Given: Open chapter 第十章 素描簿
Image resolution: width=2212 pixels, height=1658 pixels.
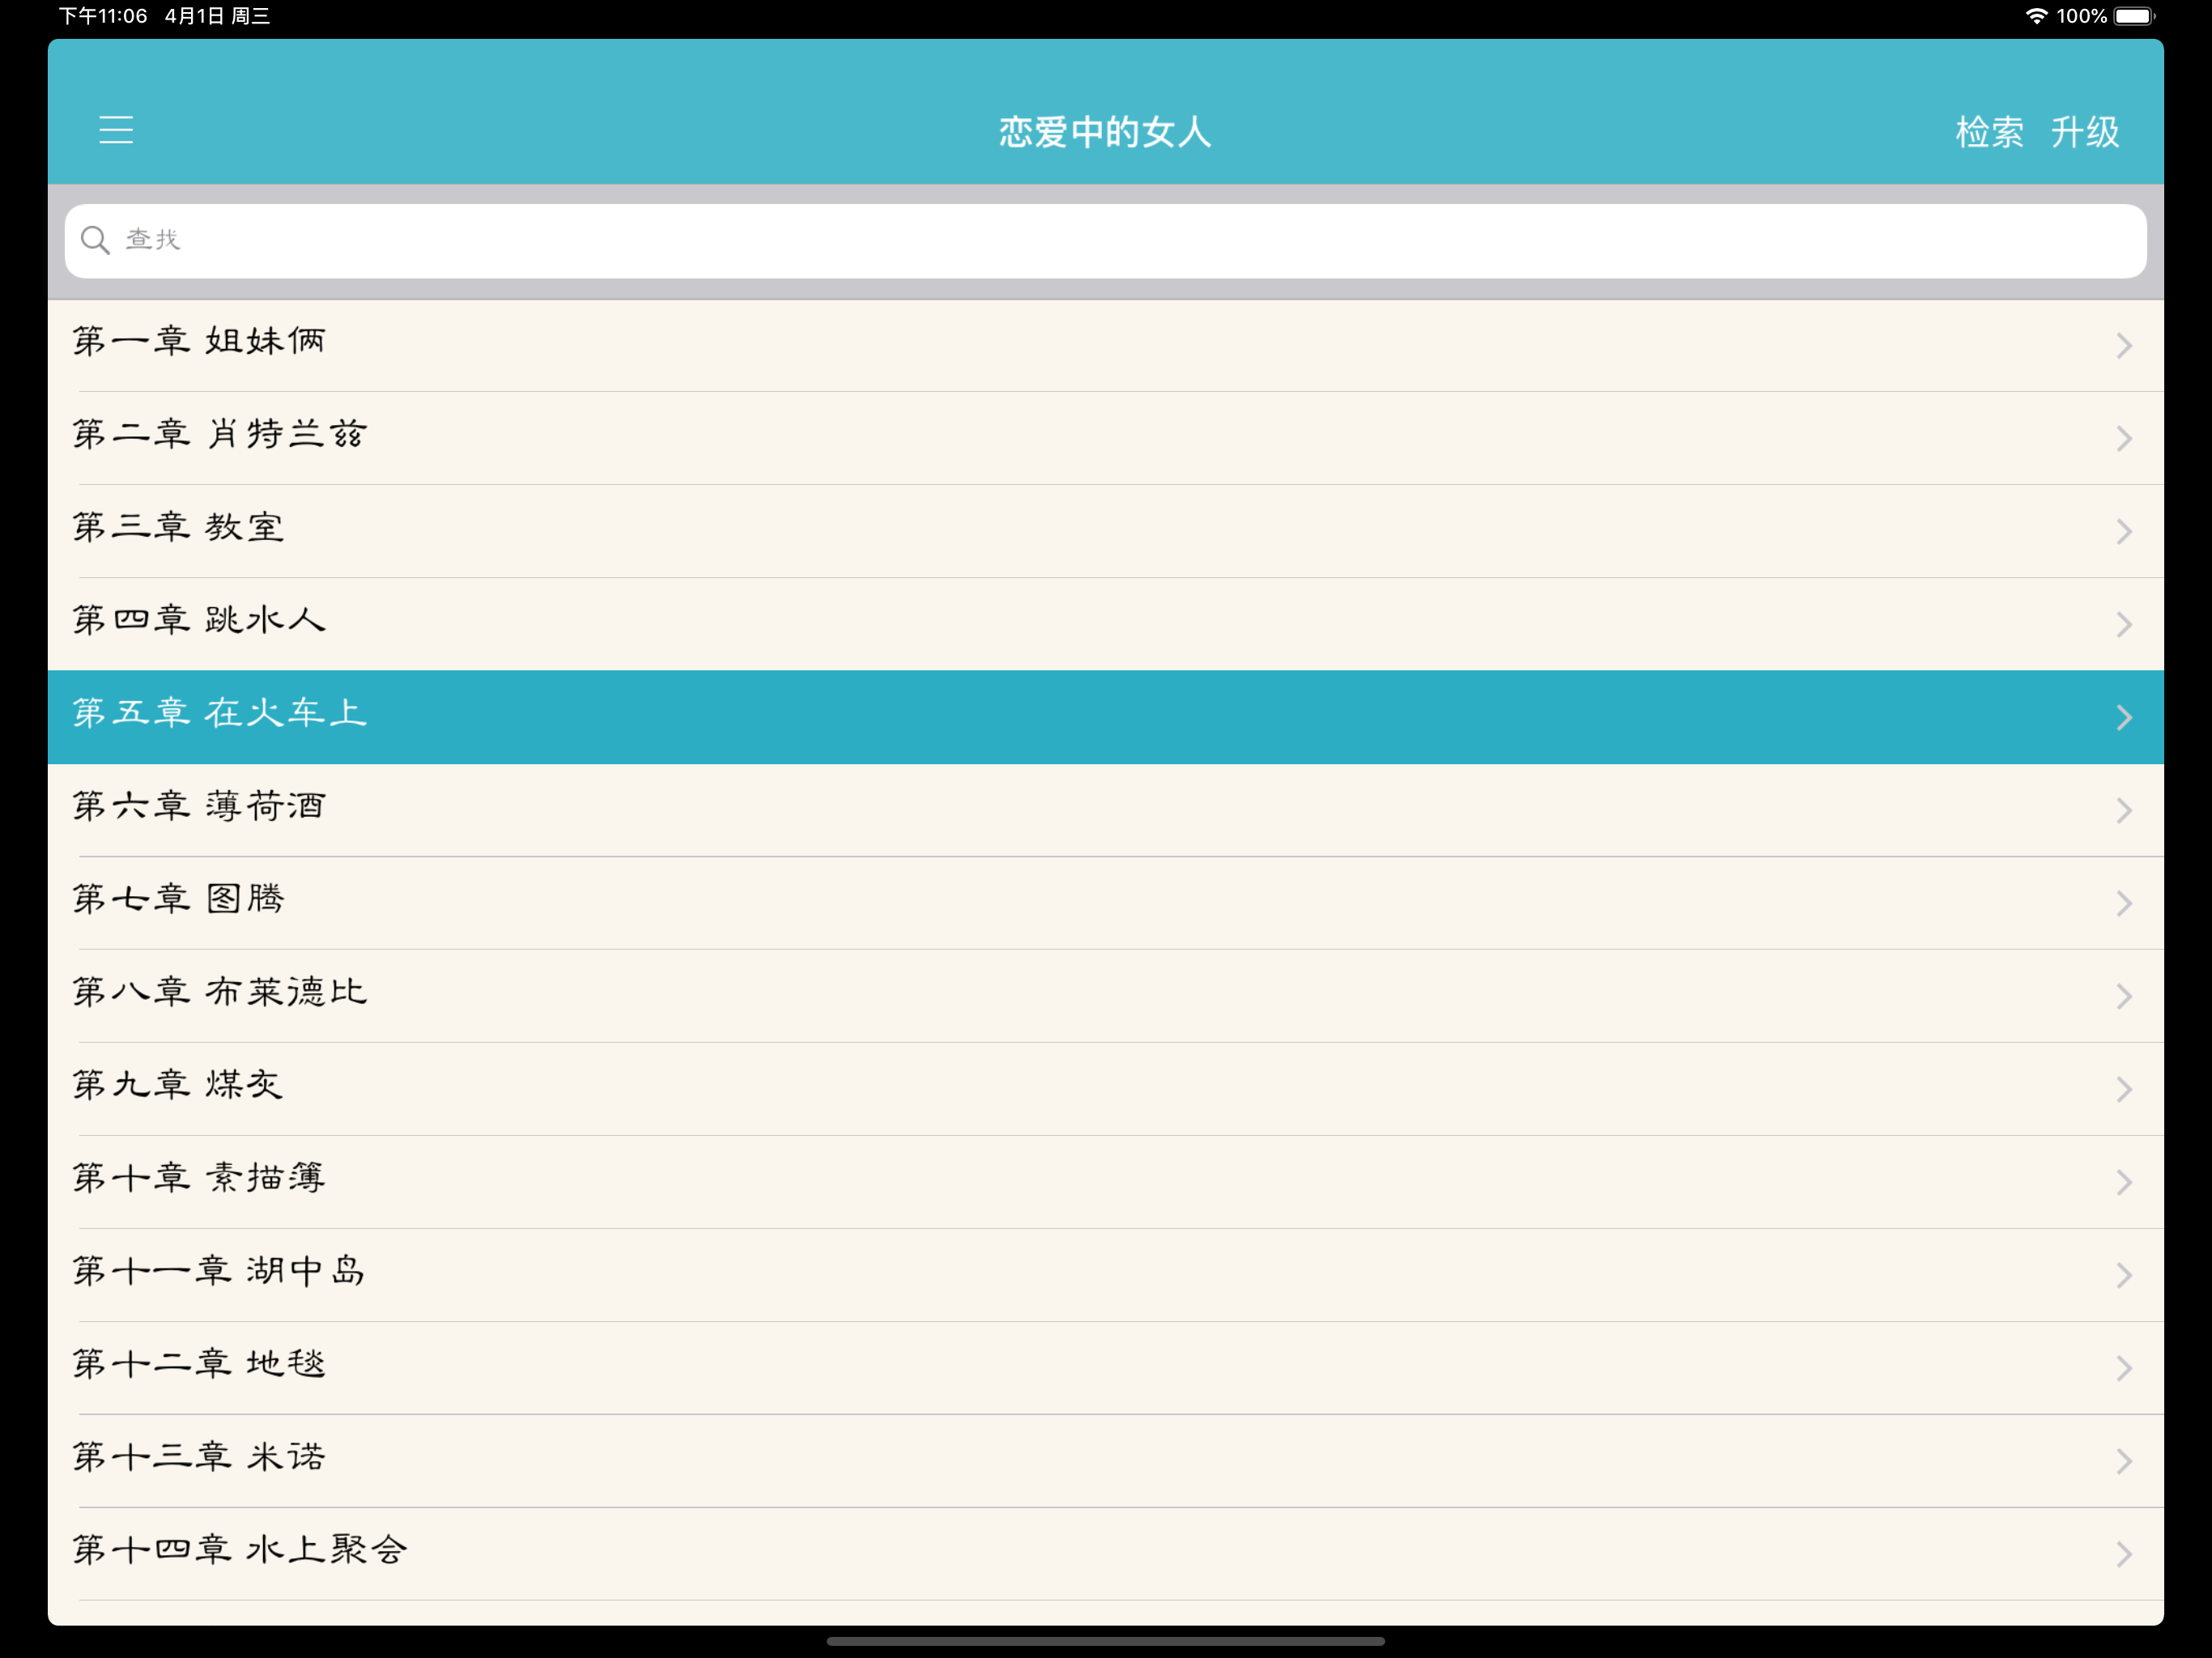Looking at the screenshot, I should point(1105,1182).
